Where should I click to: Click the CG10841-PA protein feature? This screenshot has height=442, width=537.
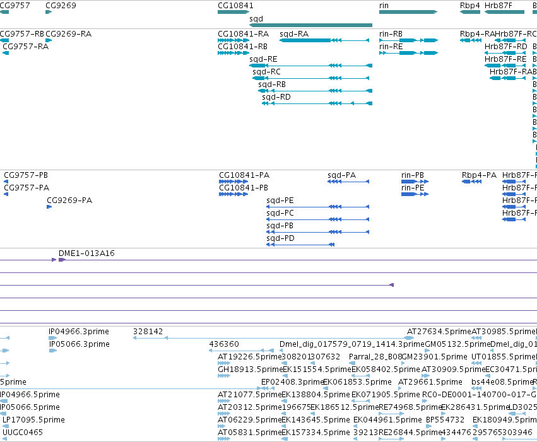[x=233, y=182]
